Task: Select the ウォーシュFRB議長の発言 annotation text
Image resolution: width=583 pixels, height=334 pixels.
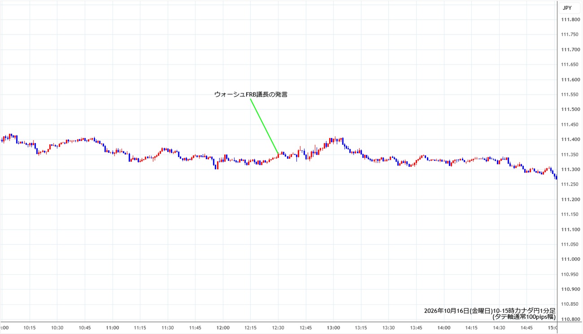Action: pos(250,95)
